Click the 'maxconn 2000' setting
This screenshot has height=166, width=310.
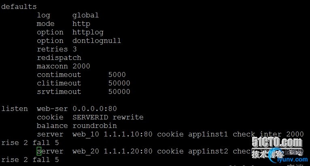point(63,66)
